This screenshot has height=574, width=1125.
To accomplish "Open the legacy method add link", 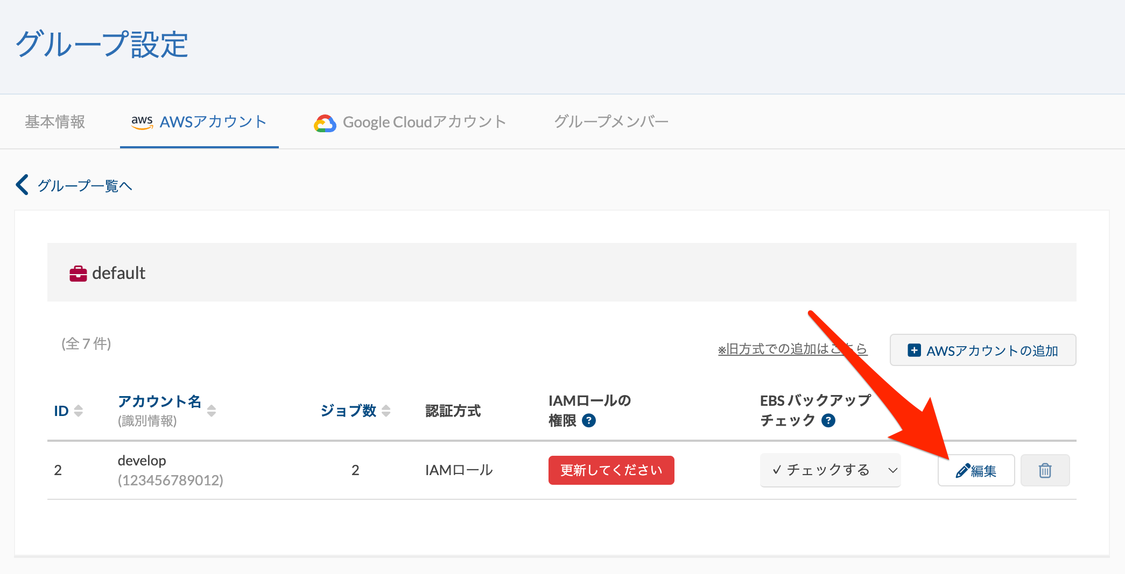I will point(792,349).
